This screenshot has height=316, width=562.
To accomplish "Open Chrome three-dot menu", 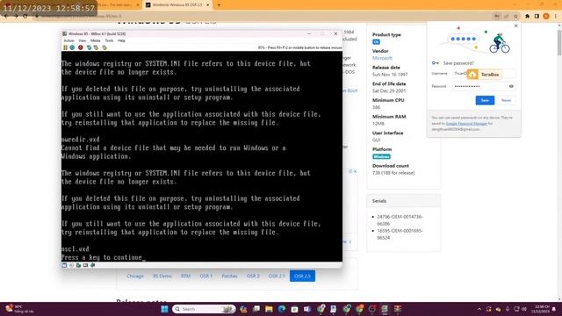I will (556, 16).
